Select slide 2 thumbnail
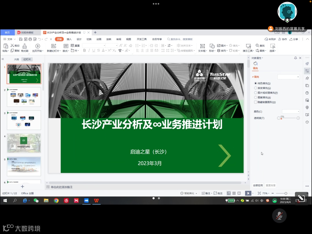Viewport: 312px width, 234px height. (24, 97)
